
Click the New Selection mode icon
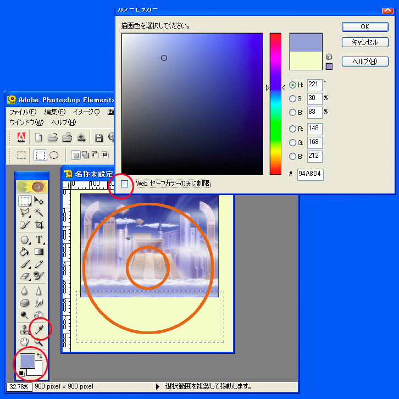pos(76,155)
